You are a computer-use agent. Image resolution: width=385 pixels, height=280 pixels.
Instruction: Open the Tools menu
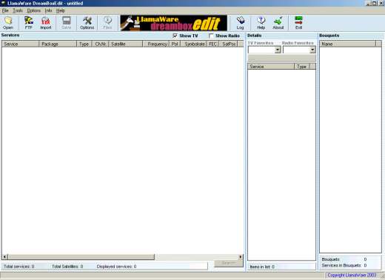pos(18,10)
